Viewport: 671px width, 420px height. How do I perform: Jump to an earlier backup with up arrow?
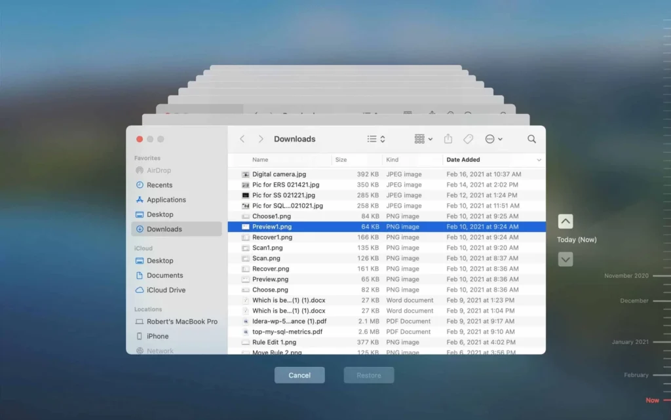tap(566, 221)
